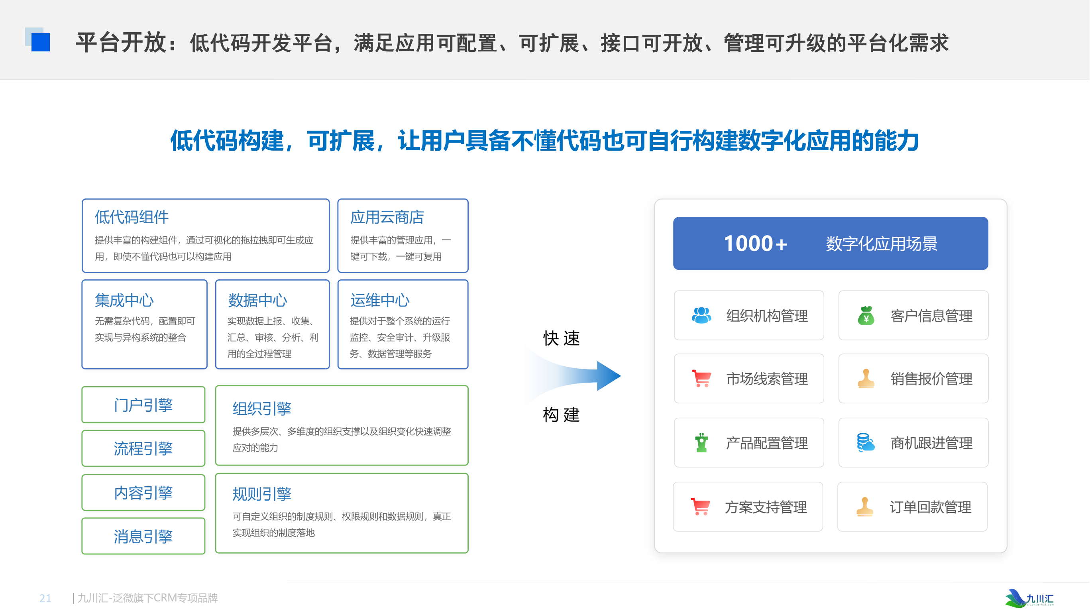Click the 规则引擎 description paragraph
Viewport: 1090px width, 613px height.
click(x=342, y=524)
